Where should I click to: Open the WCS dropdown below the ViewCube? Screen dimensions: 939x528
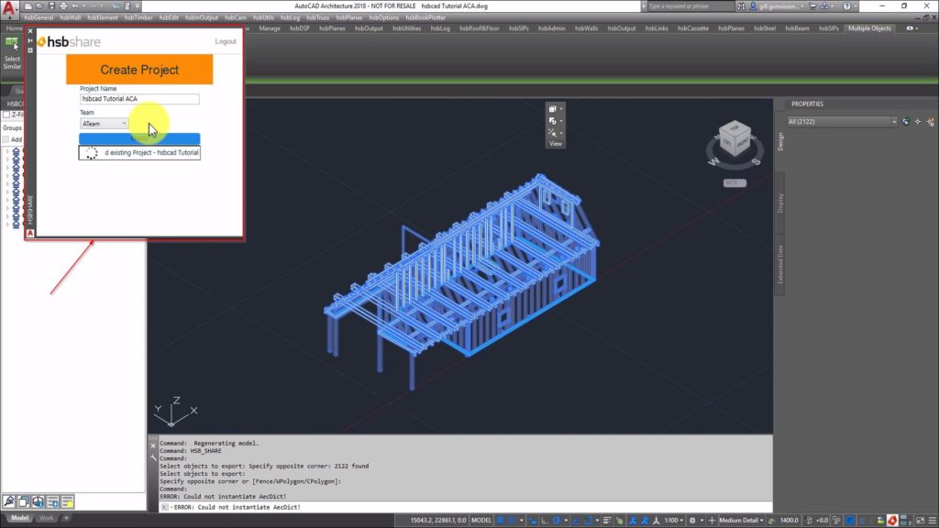pos(735,182)
